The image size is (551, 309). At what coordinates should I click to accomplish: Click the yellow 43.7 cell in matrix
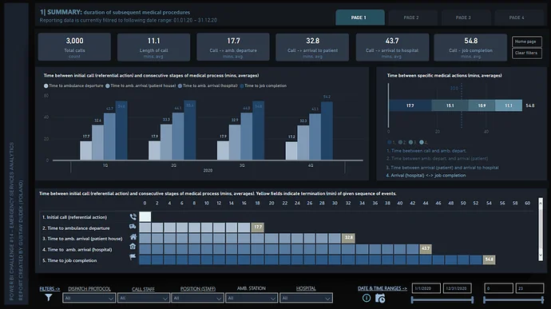426,248
